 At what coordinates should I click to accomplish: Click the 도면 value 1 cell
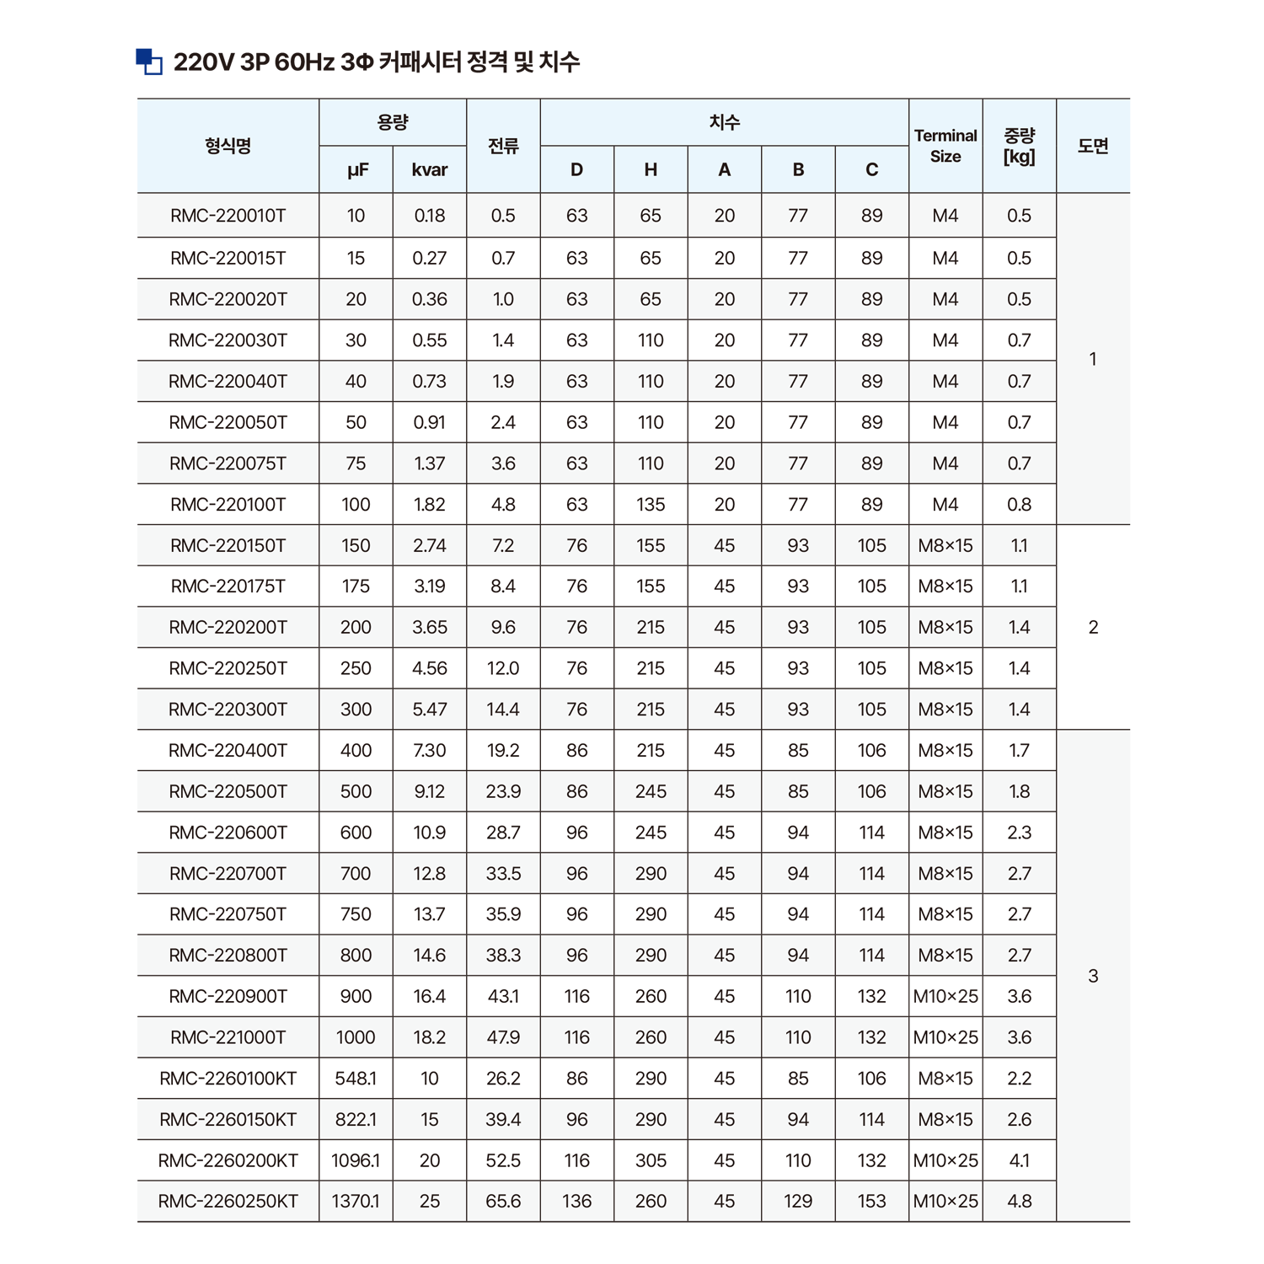1093,359
